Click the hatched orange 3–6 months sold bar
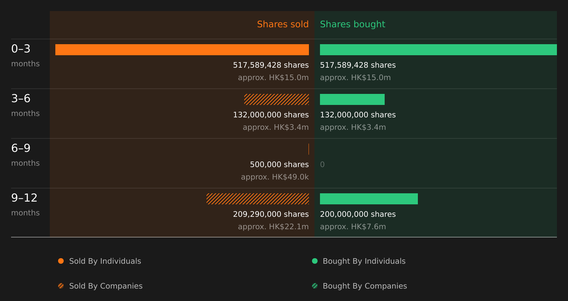The width and height of the screenshot is (568, 301). click(276, 99)
